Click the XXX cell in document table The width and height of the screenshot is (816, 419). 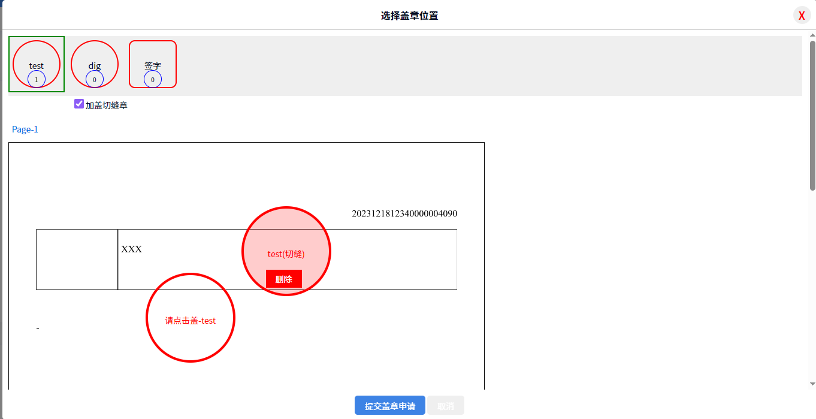click(x=288, y=260)
